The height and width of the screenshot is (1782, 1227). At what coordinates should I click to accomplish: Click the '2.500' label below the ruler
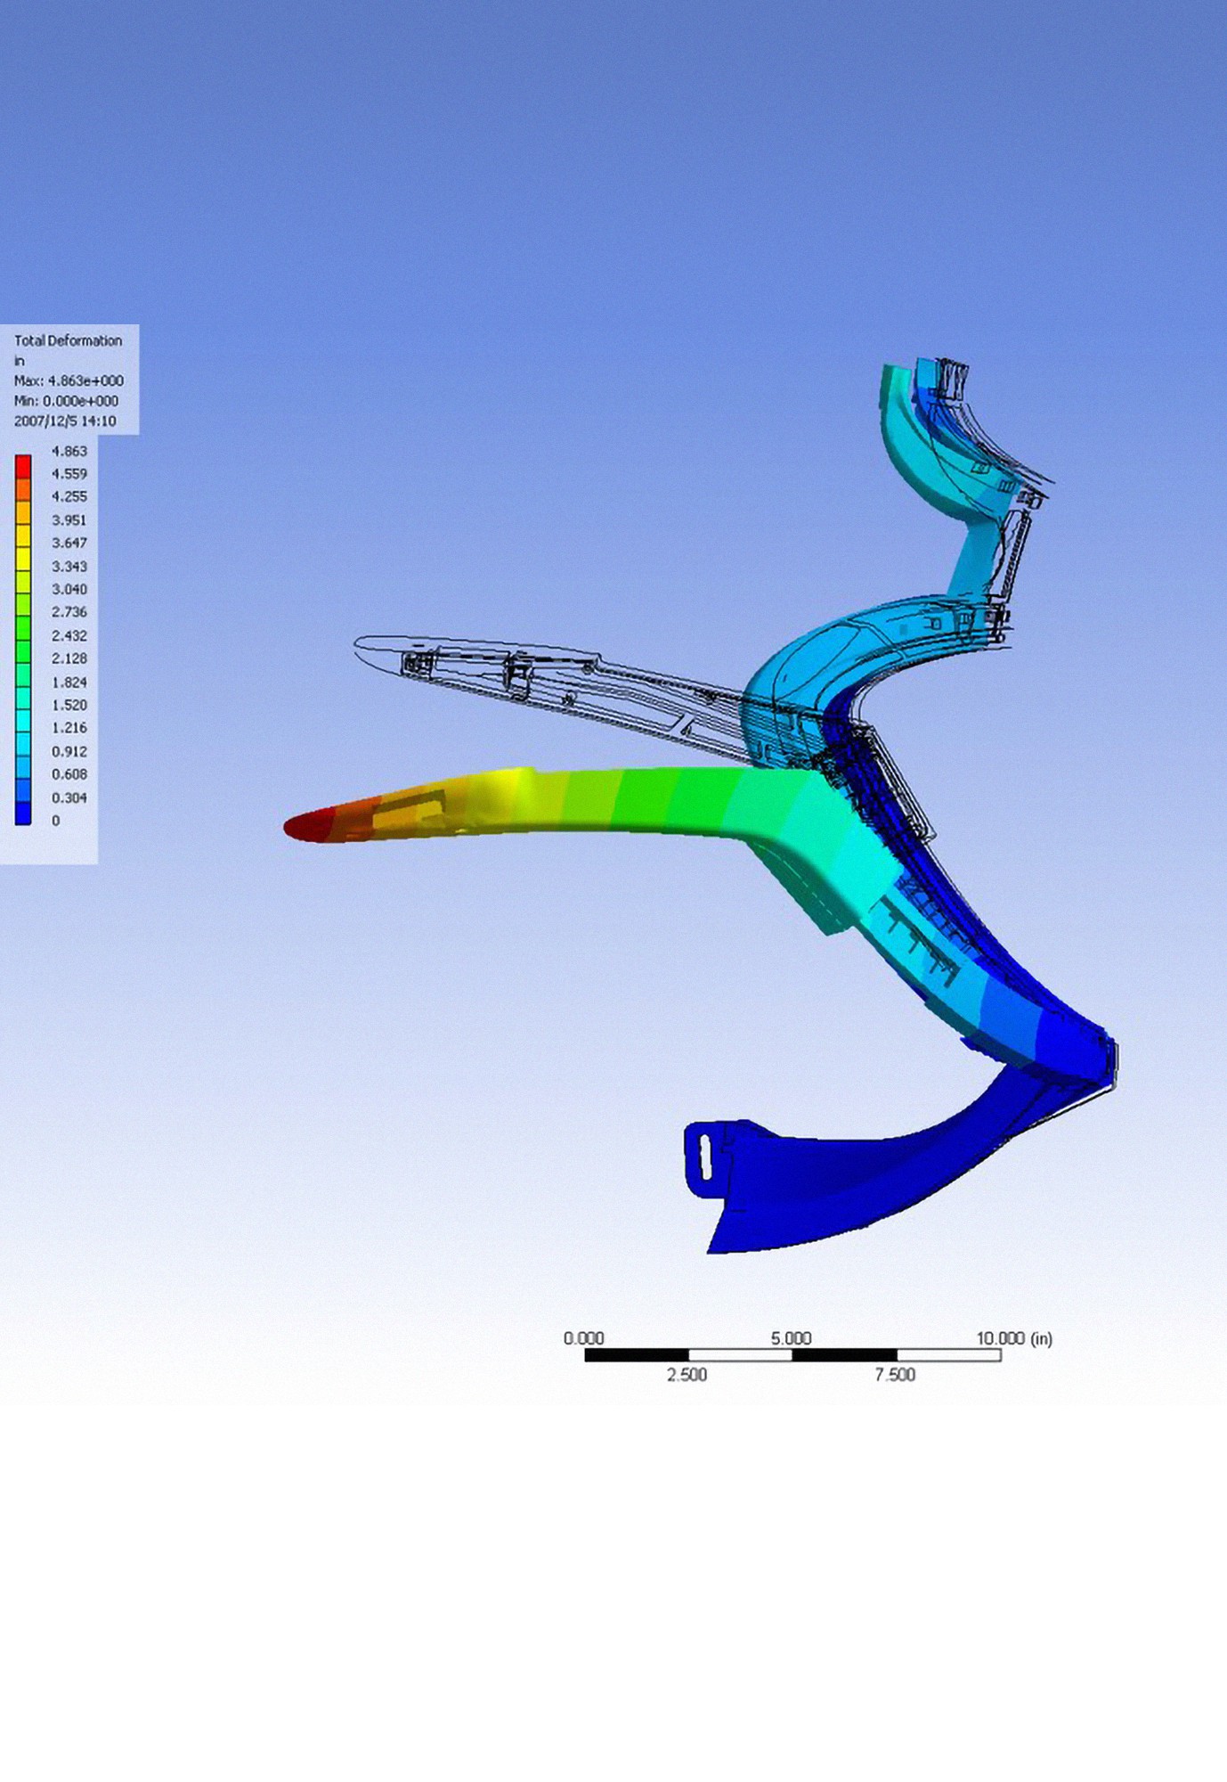coord(687,1375)
